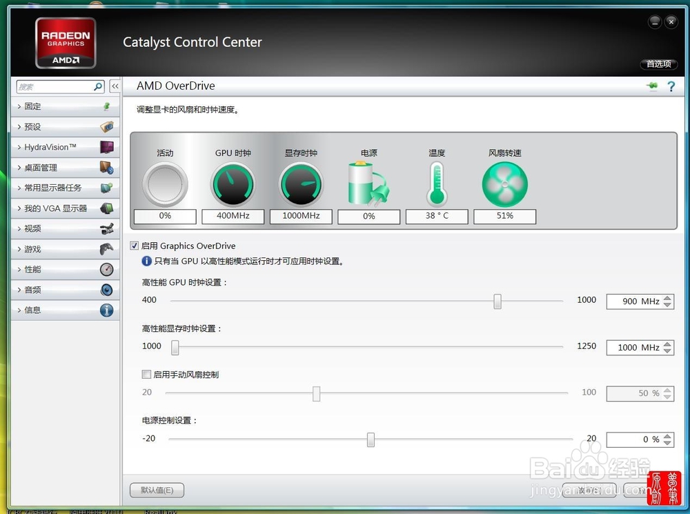Click the search magnifier icon
Viewport: 690px width, 514px height.
coord(98,87)
